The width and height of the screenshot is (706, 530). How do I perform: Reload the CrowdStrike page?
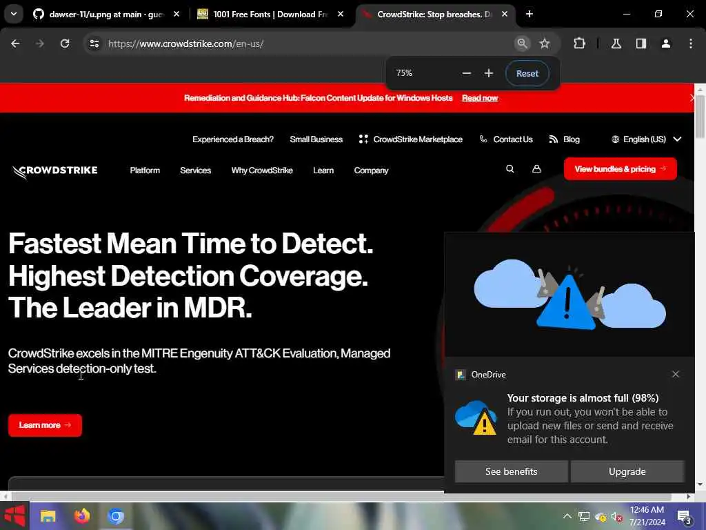(65, 43)
